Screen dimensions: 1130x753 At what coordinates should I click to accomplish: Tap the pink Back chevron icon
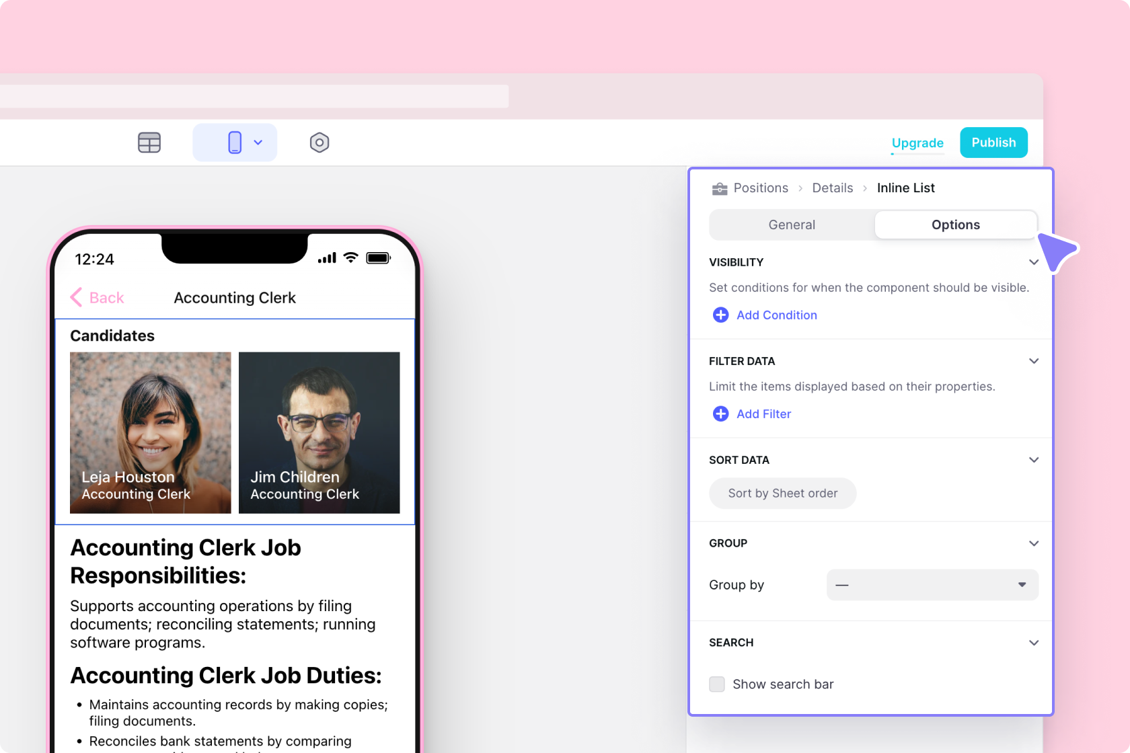(x=77, y=297)
